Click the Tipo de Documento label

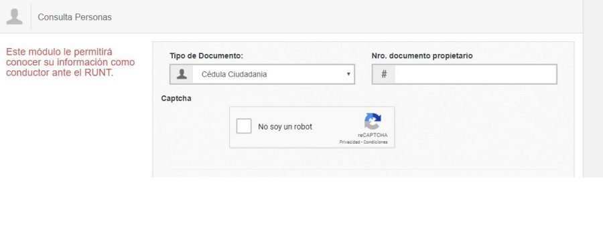[x=206, y=56]
